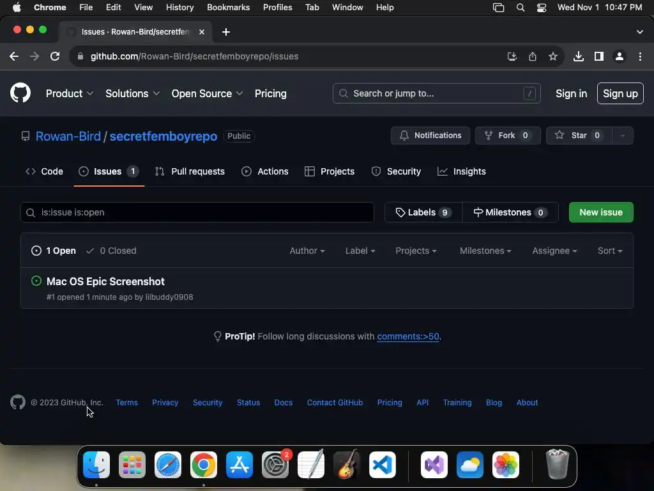Click the Sign in link
The image size is (654, 491).
pyautogui.click(x=571, y=93)
